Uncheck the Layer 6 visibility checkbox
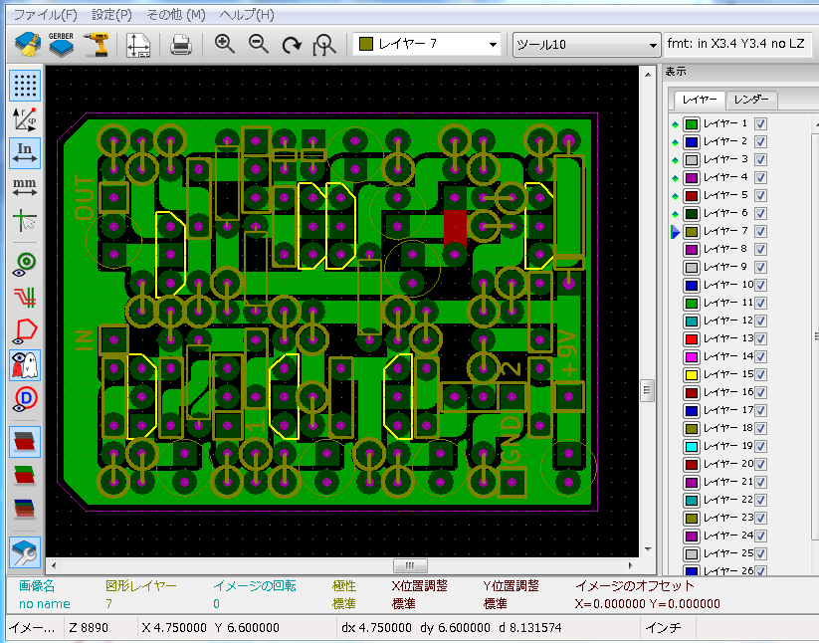 coord(760,214)
